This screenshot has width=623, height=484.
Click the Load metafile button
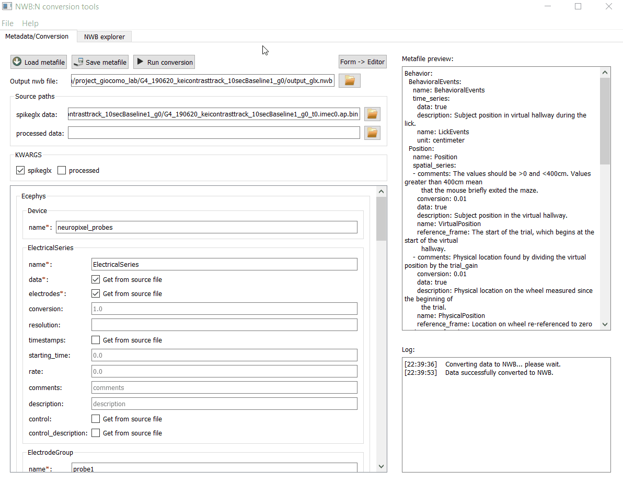coord(39,62)
